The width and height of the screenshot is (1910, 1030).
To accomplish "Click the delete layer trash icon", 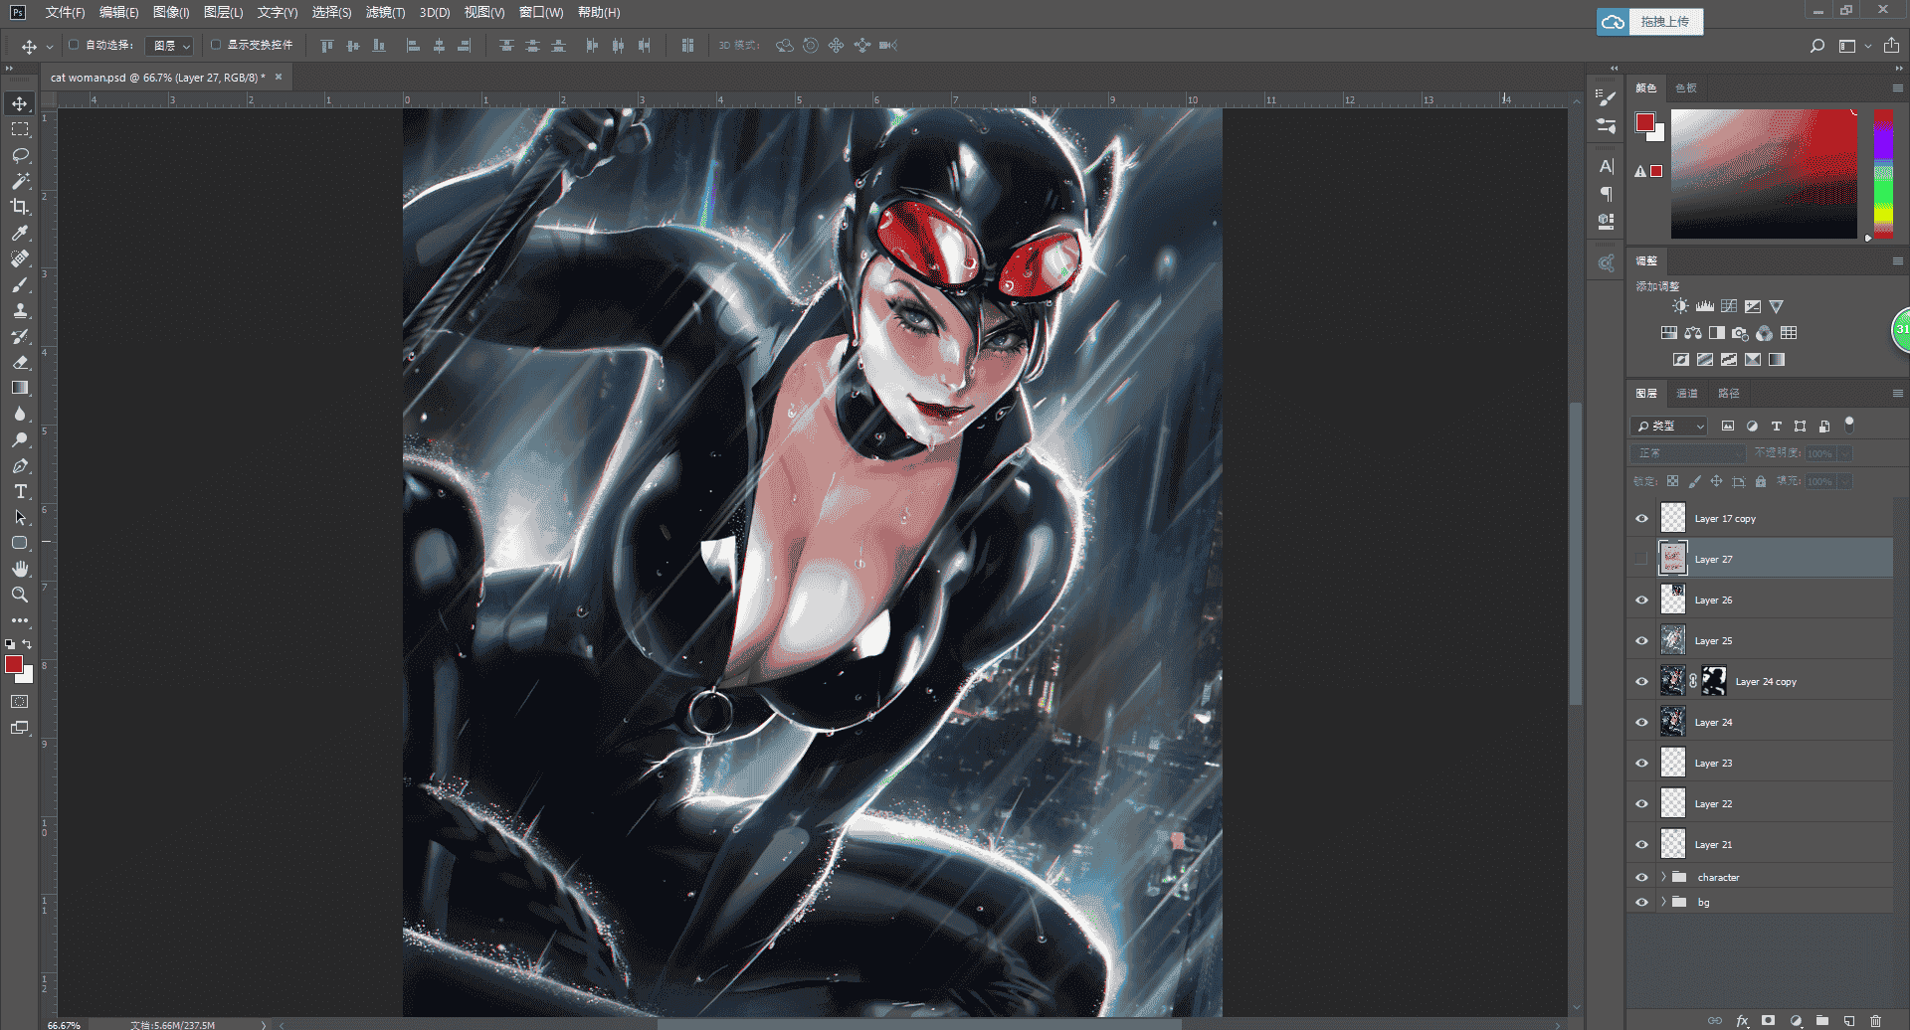I will 1875,1020.
